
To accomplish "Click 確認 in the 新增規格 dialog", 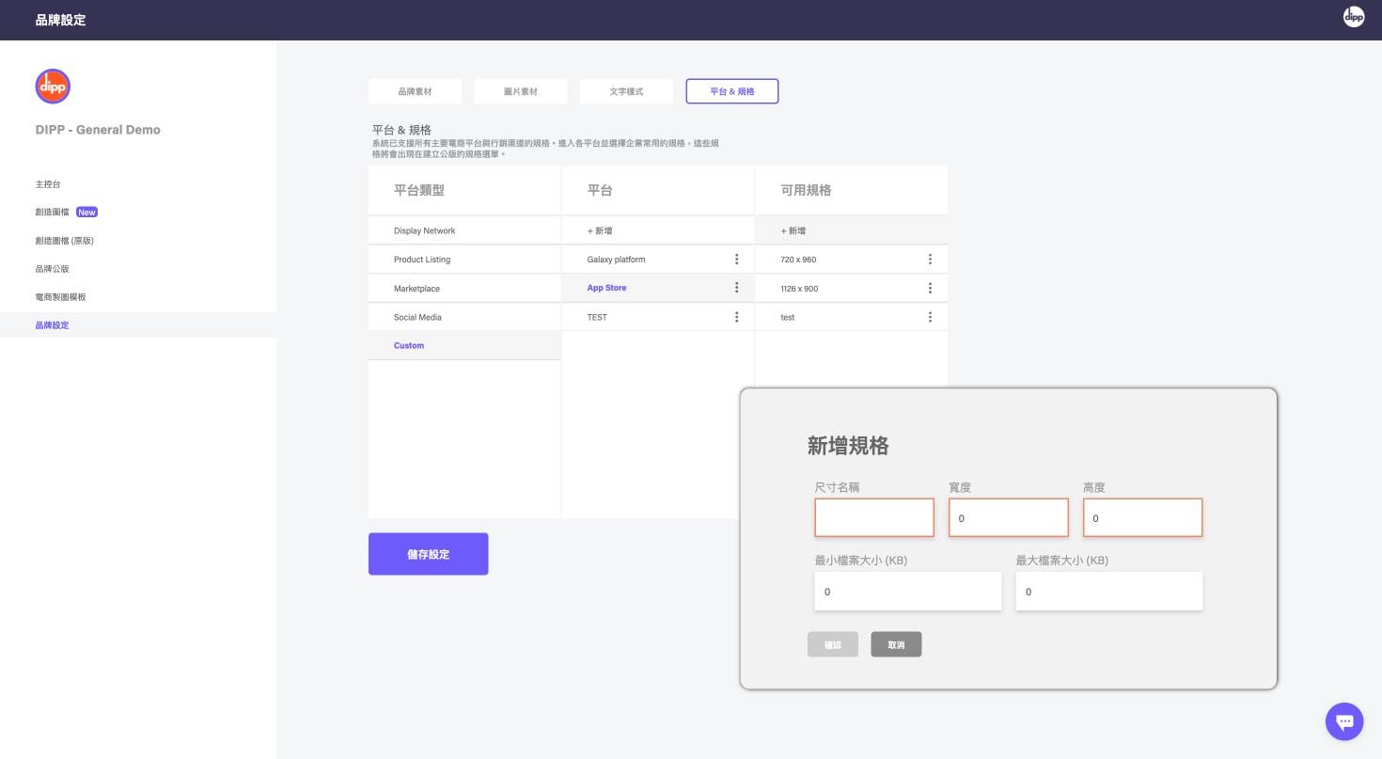I will pyautogui.click(x=833, y=644).
